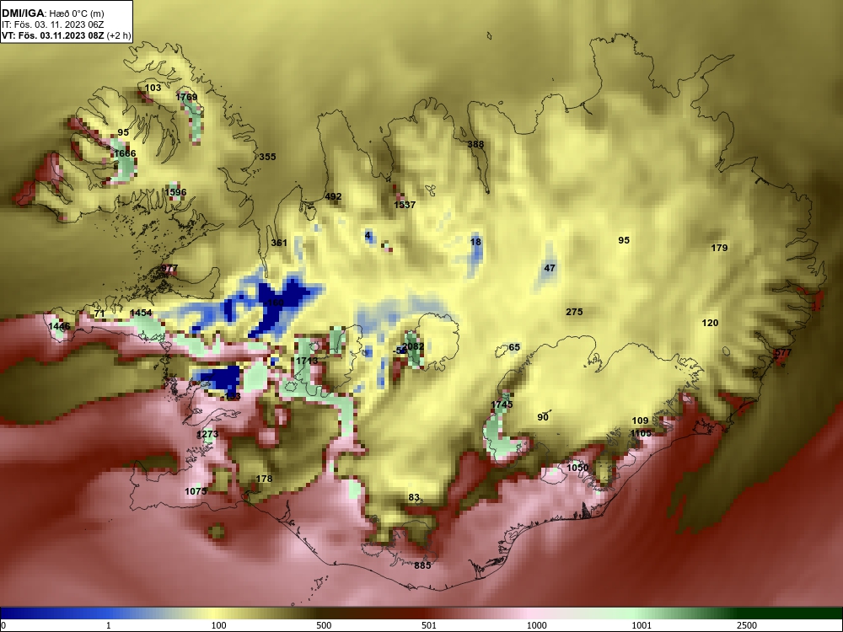The image size is (843, 632).
Task: Click the 388 height label
Action: click(475, 144)
